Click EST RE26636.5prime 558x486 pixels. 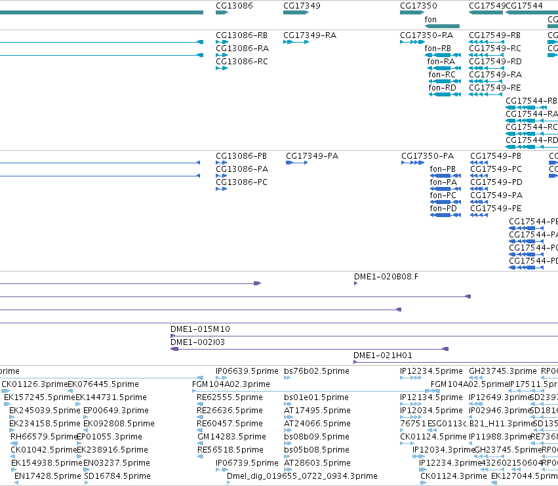pos(230,411)
